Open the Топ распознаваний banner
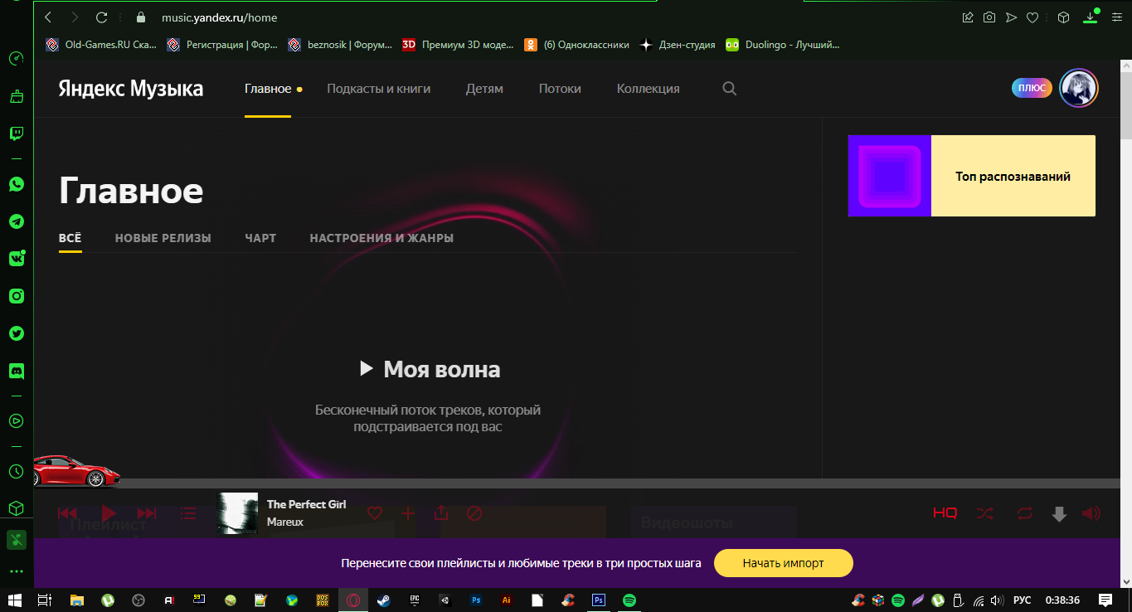Viewport: 1132px width, 612px height. coord(972,176)
